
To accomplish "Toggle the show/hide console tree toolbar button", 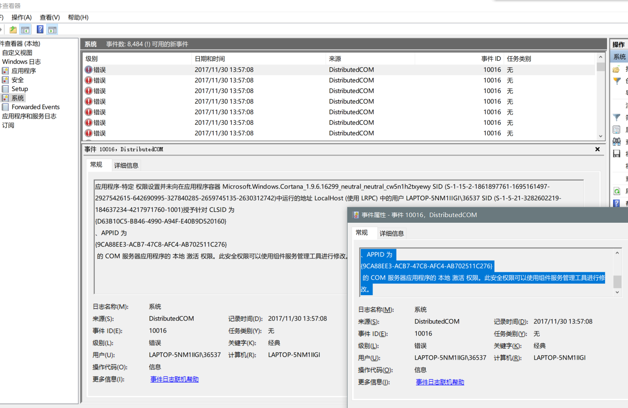I will point(25,29).
